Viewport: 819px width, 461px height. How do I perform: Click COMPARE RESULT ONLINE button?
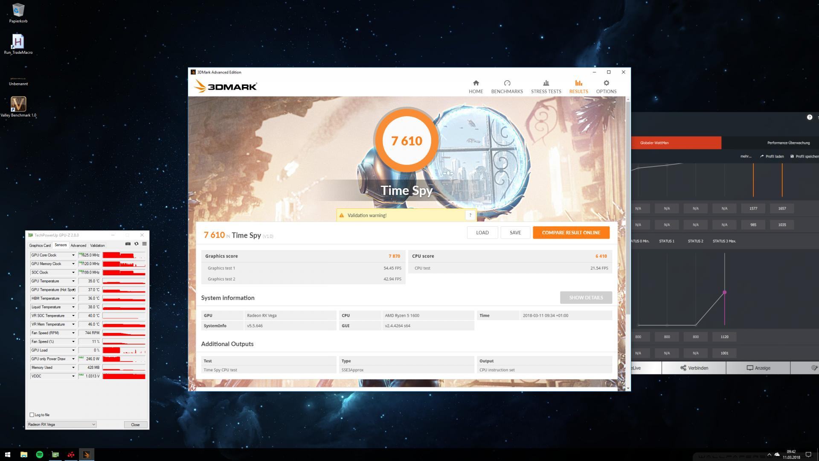click(x=571, y=233)
